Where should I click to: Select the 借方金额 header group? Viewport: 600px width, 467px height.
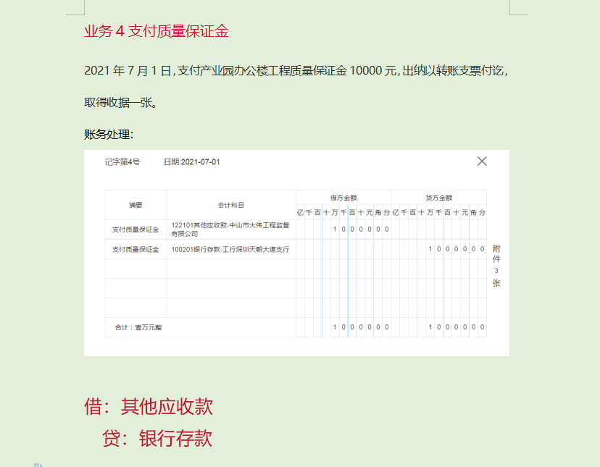pos(343,196)
